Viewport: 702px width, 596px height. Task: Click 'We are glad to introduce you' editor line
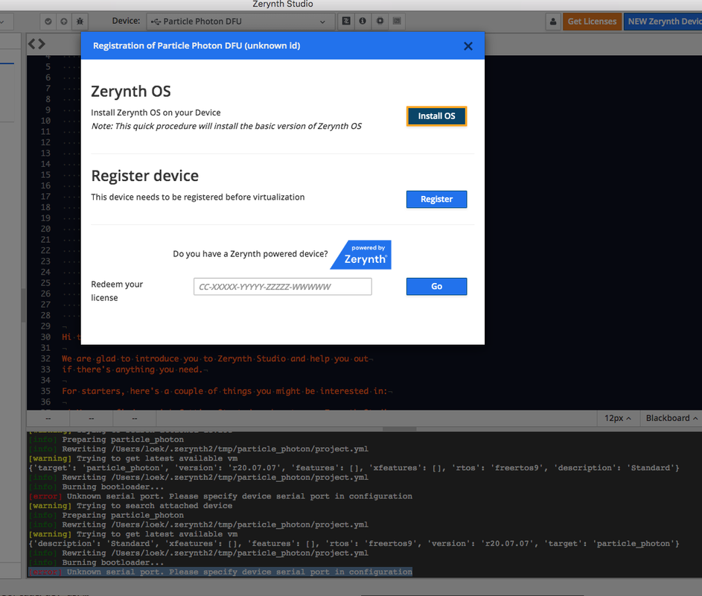pos(217,358)
